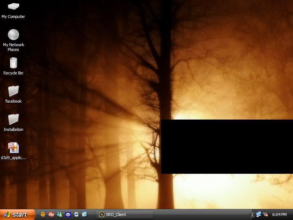Viewport: 293px width, 220px height.
Task: Click the tray icon with red blocked symbol
Action: click(x=266, y=214)
